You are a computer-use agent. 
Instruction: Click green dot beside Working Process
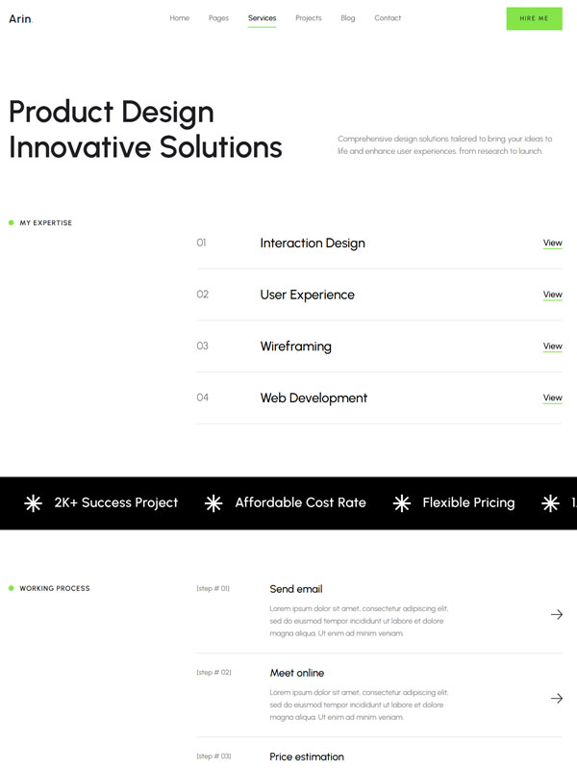point(11,588)
